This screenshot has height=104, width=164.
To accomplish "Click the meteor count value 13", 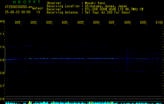I will point(38,12).
